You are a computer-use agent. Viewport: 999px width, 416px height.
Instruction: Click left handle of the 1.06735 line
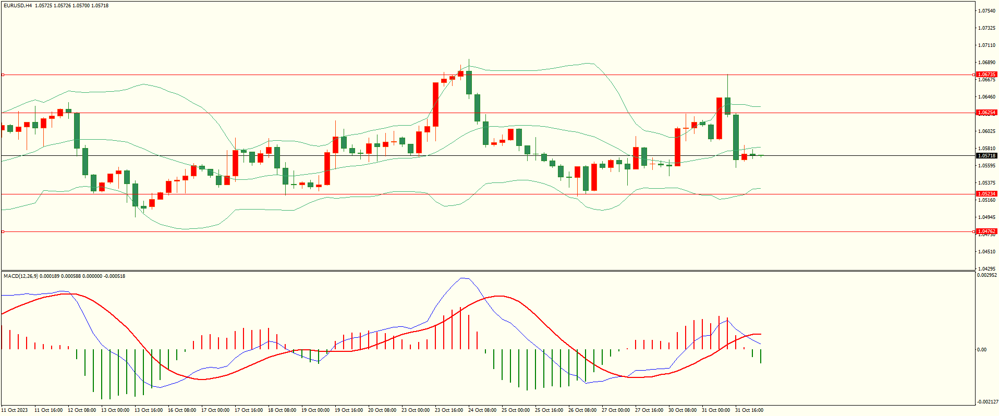[3, 75]
